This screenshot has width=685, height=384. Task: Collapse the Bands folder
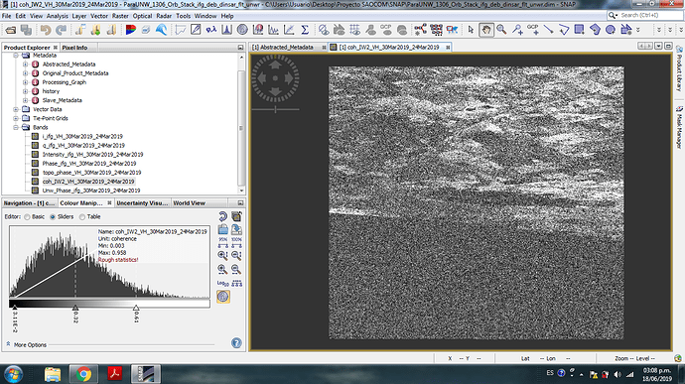[x=16, y=128]
